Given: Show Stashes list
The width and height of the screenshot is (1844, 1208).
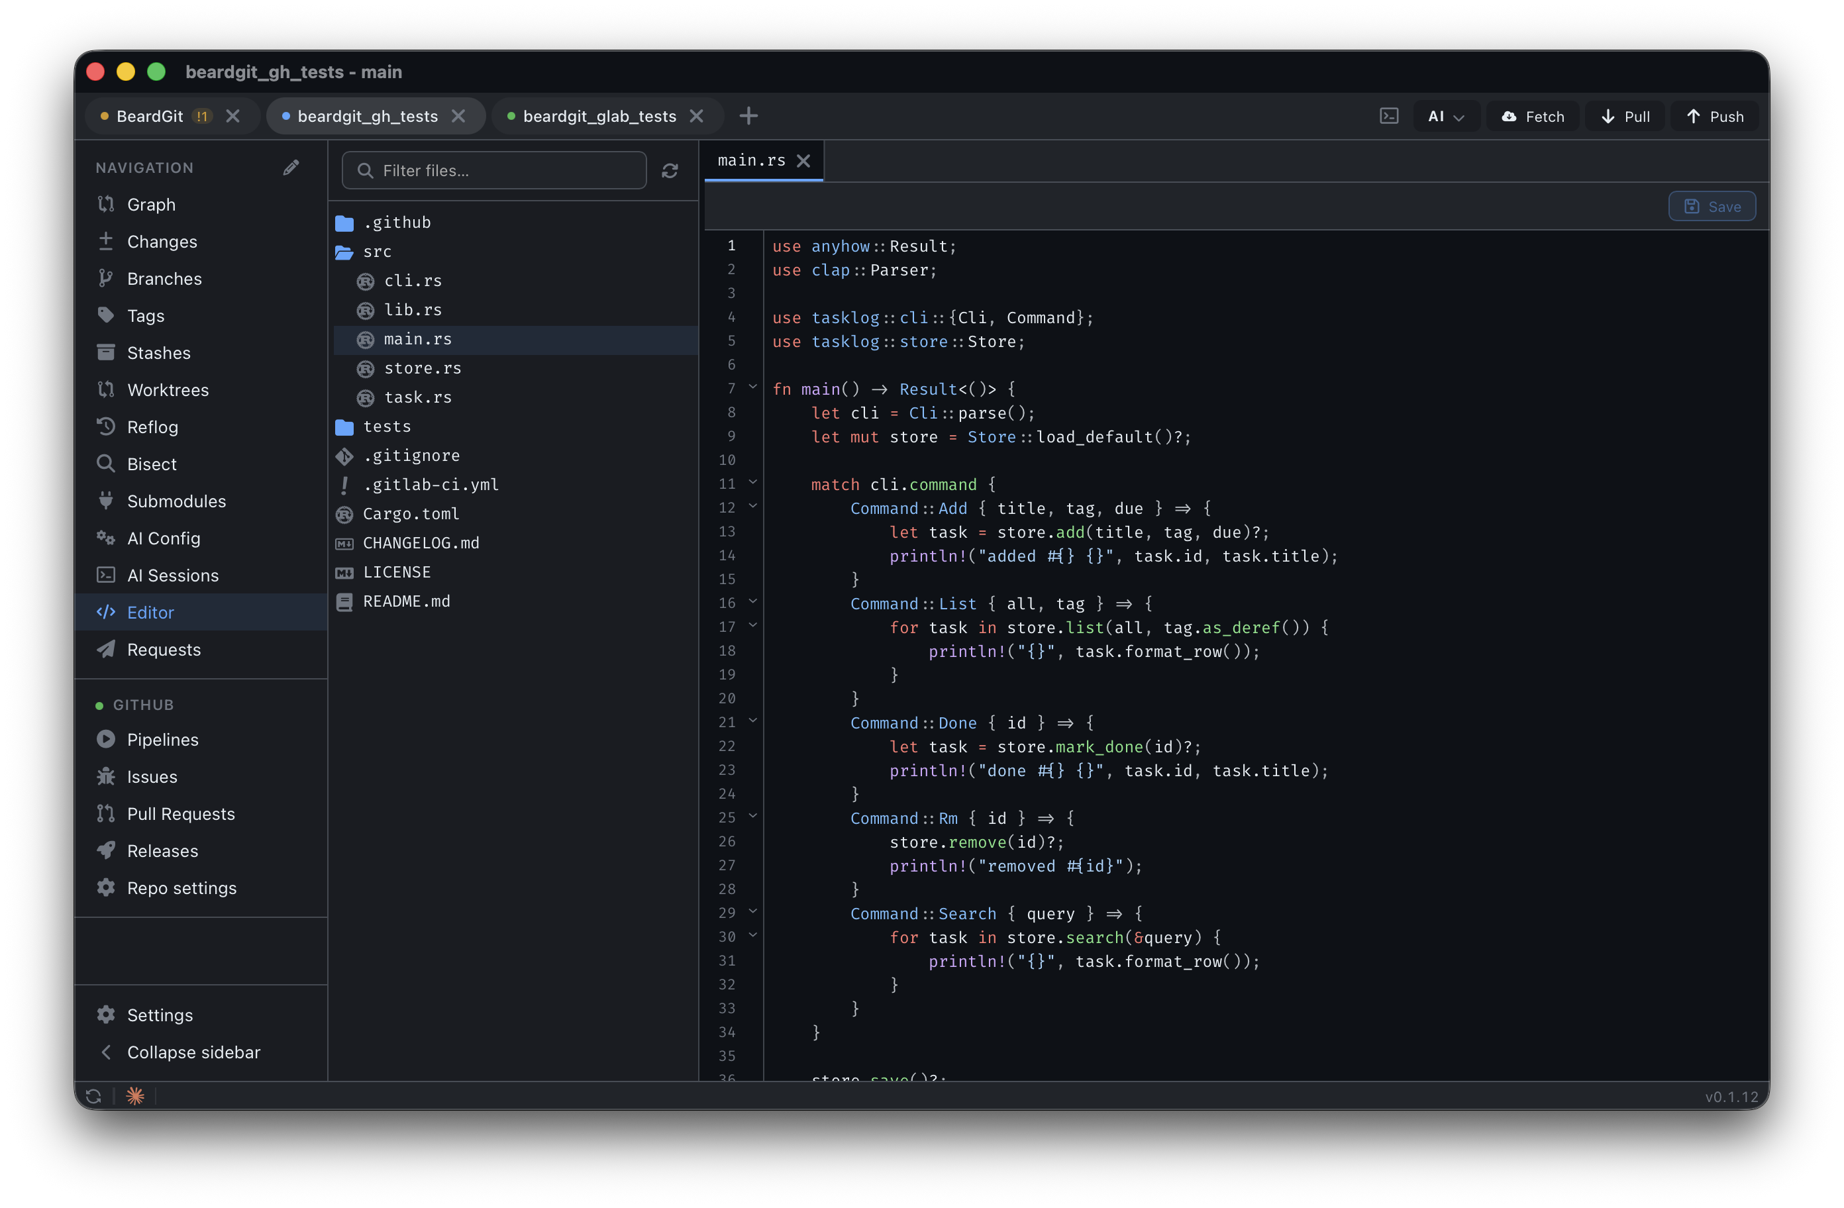Looking at the screenshot, I should coord(200,354).
